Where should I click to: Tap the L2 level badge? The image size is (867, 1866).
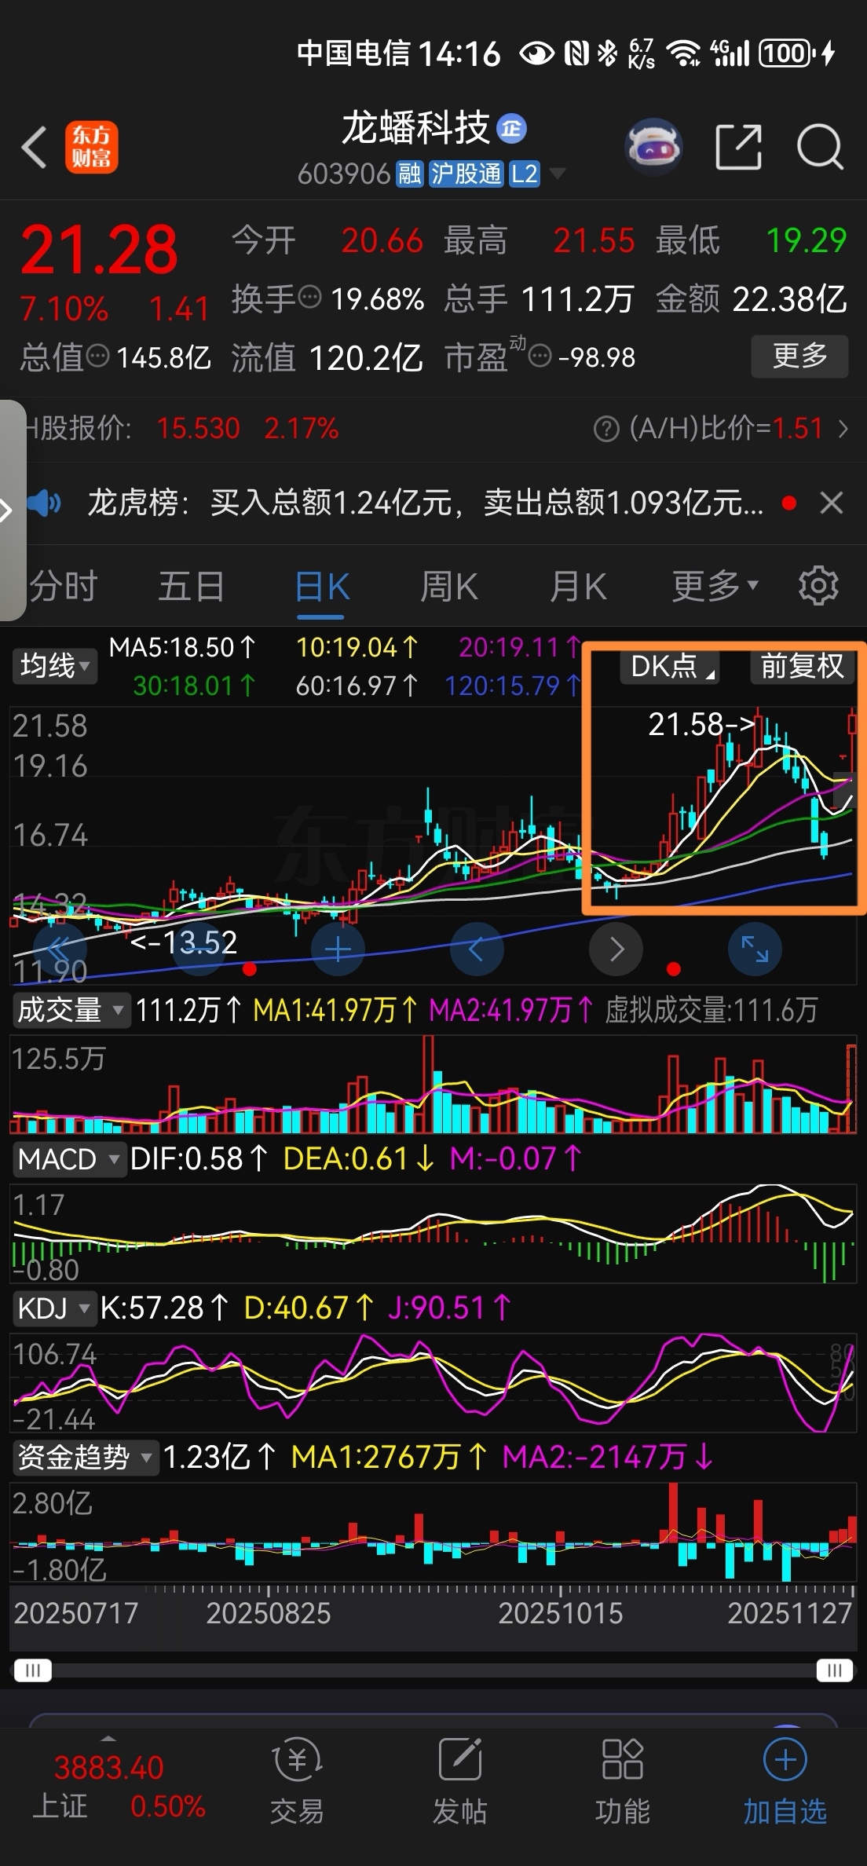click(x=524, y=174)
